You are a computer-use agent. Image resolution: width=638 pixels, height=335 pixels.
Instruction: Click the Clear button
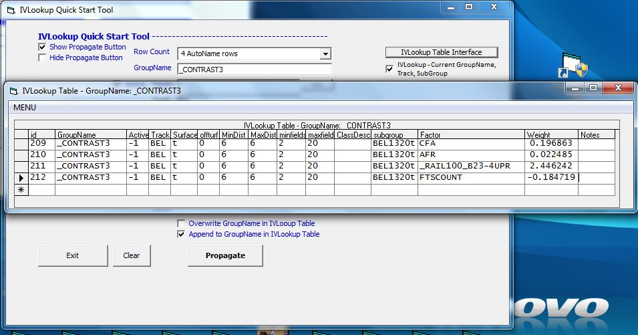(x=132, y=255)
